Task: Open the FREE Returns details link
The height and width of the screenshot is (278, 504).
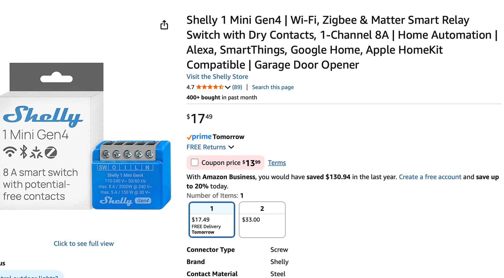Action: tap(206, 147)
